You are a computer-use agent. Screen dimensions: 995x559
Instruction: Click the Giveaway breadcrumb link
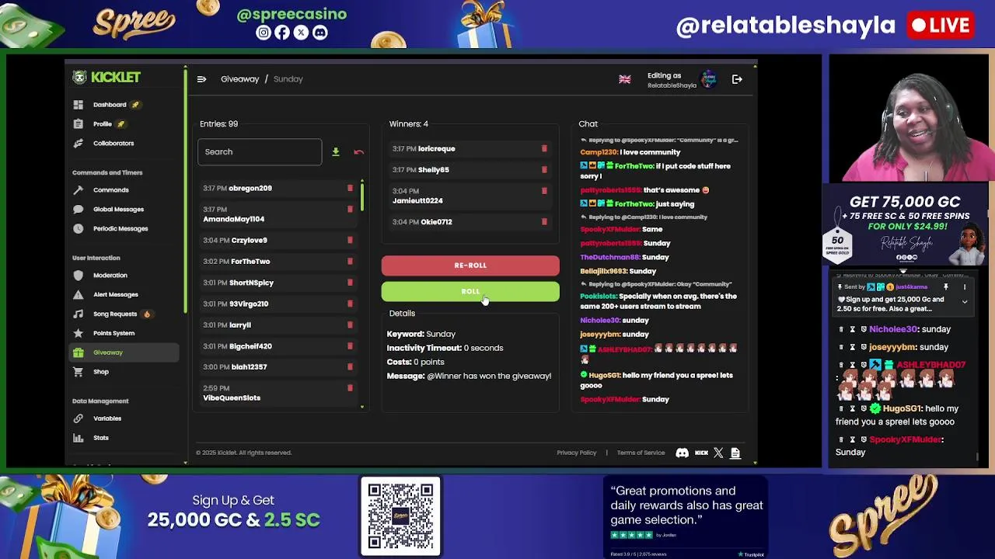pyautogui.click(x=239, y=79)
